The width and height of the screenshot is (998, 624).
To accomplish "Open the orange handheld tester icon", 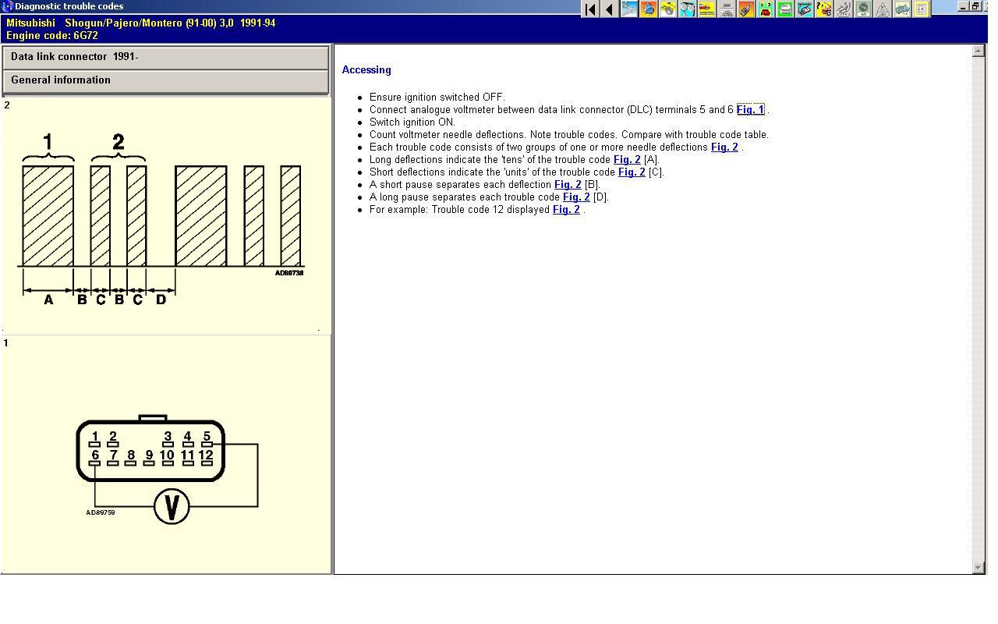I will pos(746,9).
